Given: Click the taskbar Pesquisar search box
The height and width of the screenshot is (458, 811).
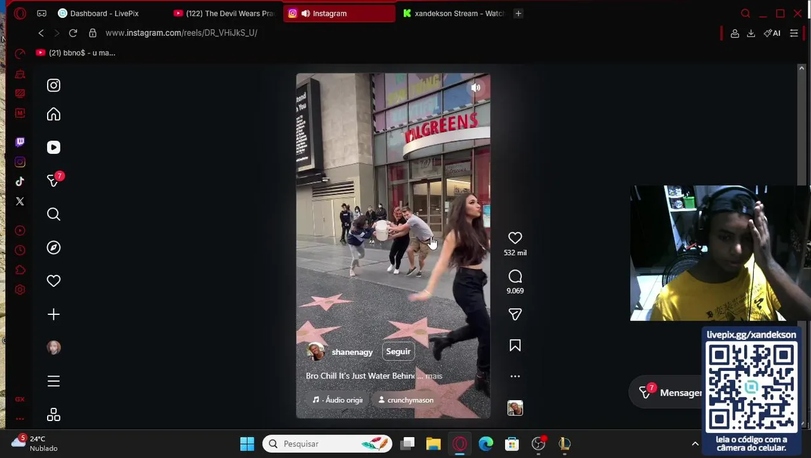Looking at the screenshot, I should point(327,443).
